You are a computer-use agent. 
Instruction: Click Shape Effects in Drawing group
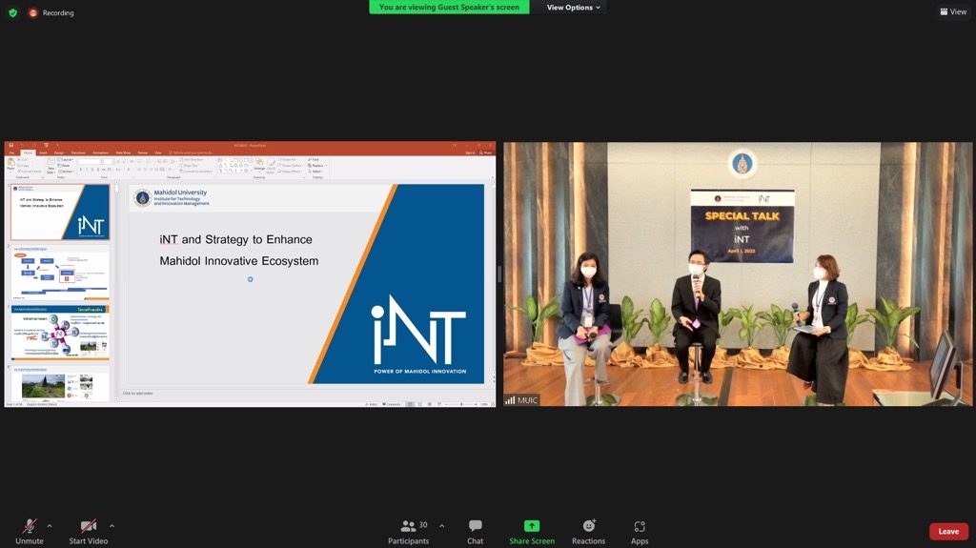click(x=289, y=172)
